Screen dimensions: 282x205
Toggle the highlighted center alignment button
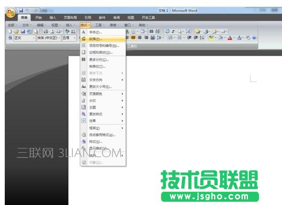(x=133, y=38)
